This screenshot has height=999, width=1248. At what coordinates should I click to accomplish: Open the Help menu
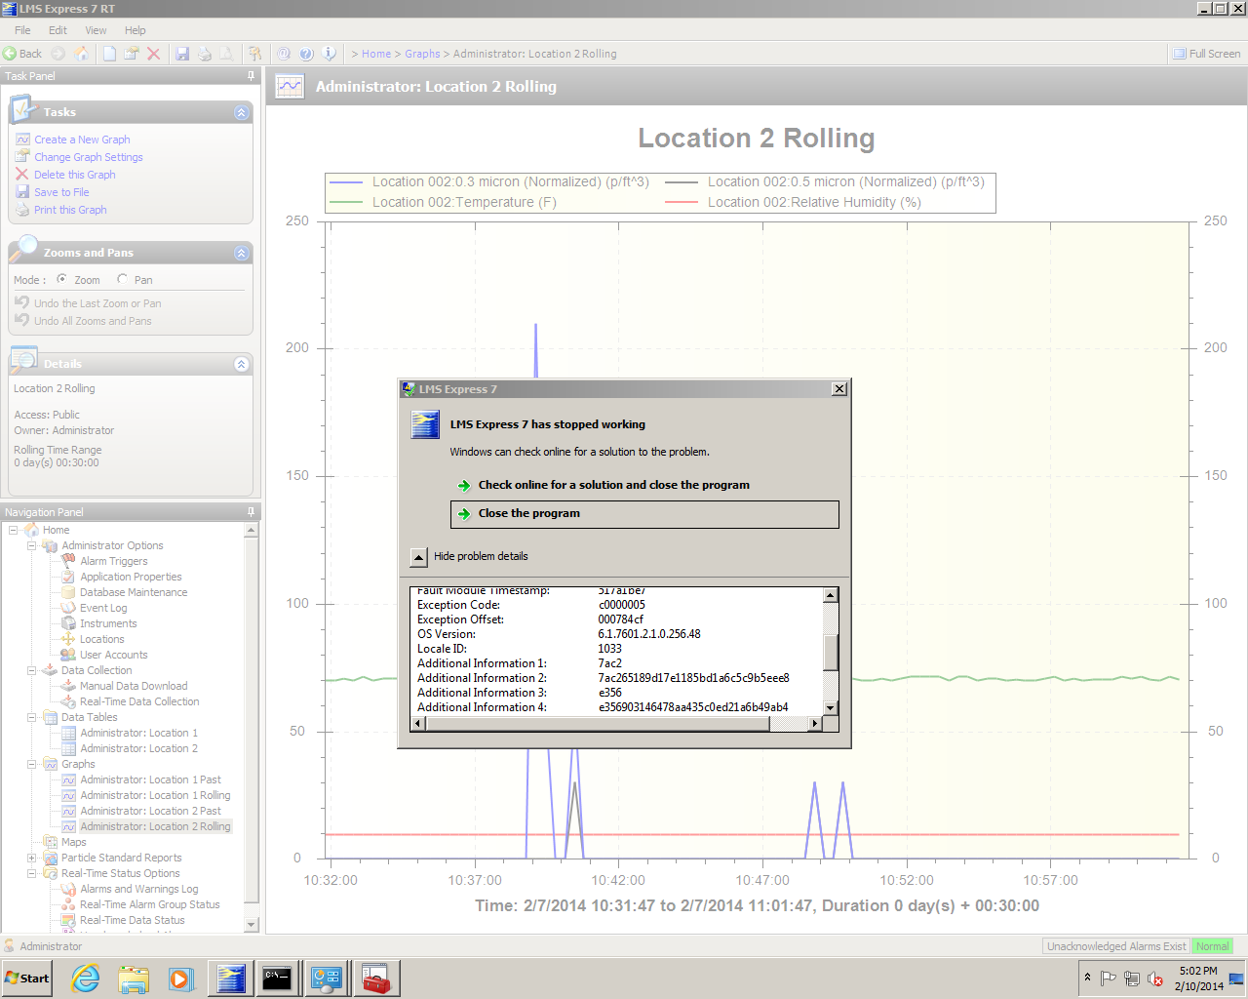coord(135,30)
